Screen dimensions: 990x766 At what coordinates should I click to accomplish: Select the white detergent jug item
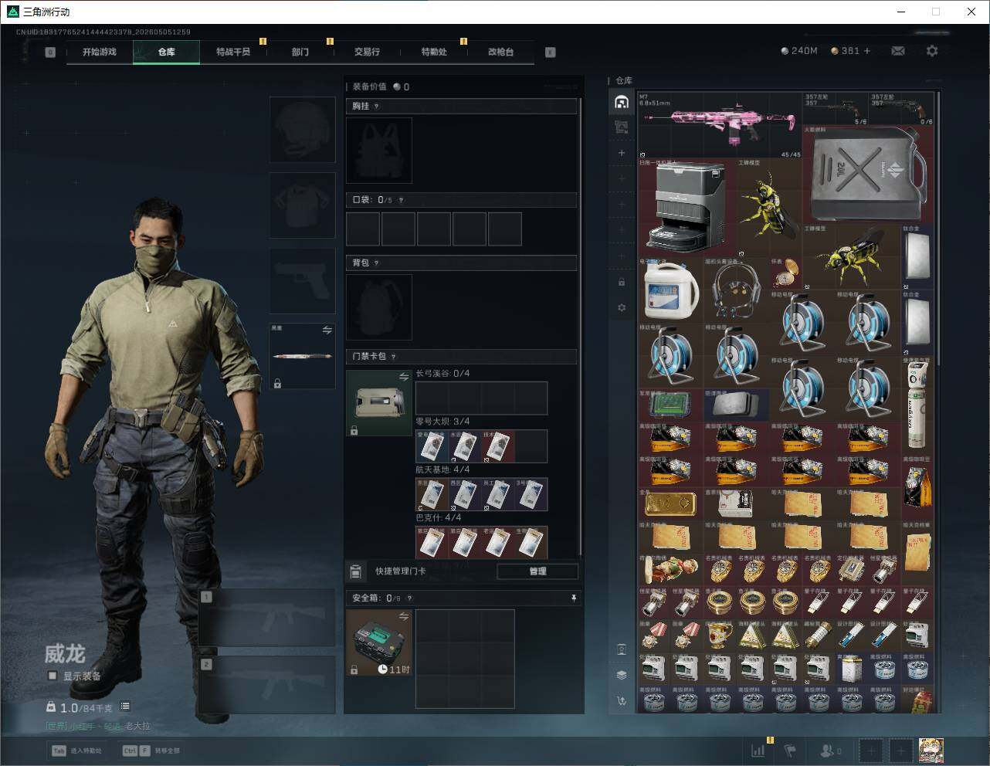(x=670, y=290)
